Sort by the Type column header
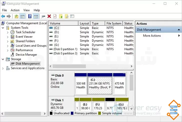The width and height of the screenshot is (182, 122). pos(98,23)
